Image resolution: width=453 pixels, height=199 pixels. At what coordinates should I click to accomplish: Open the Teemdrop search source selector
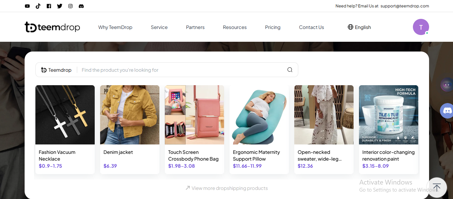click(56, 70)
